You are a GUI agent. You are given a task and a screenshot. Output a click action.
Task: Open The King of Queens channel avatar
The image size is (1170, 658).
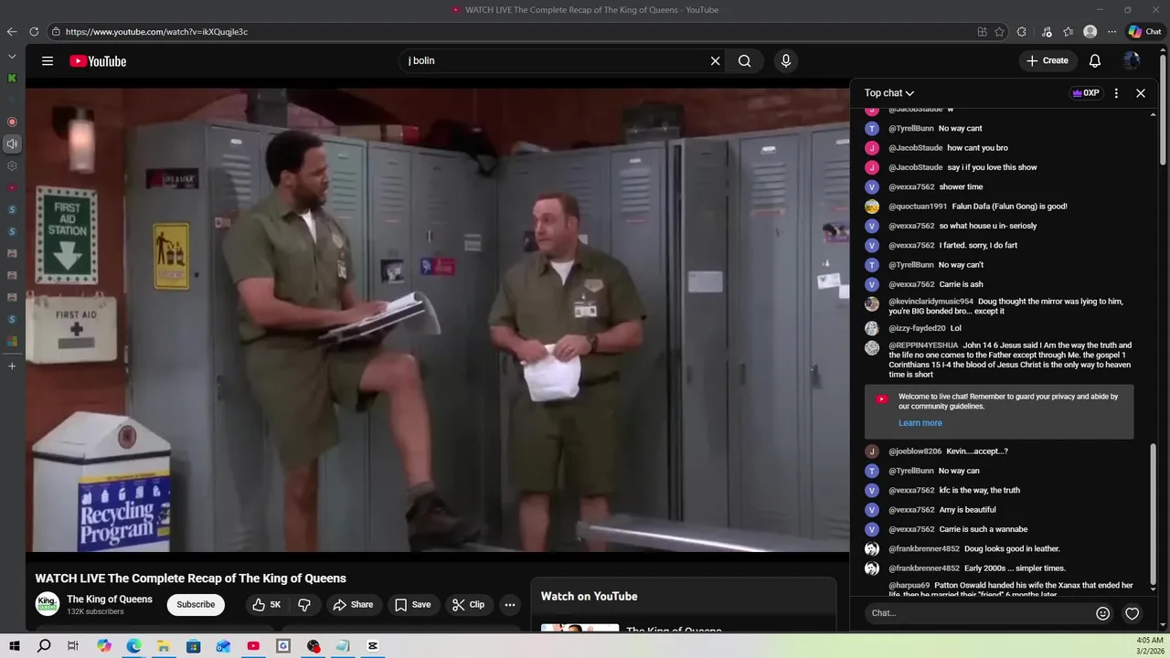pos(48,604)
